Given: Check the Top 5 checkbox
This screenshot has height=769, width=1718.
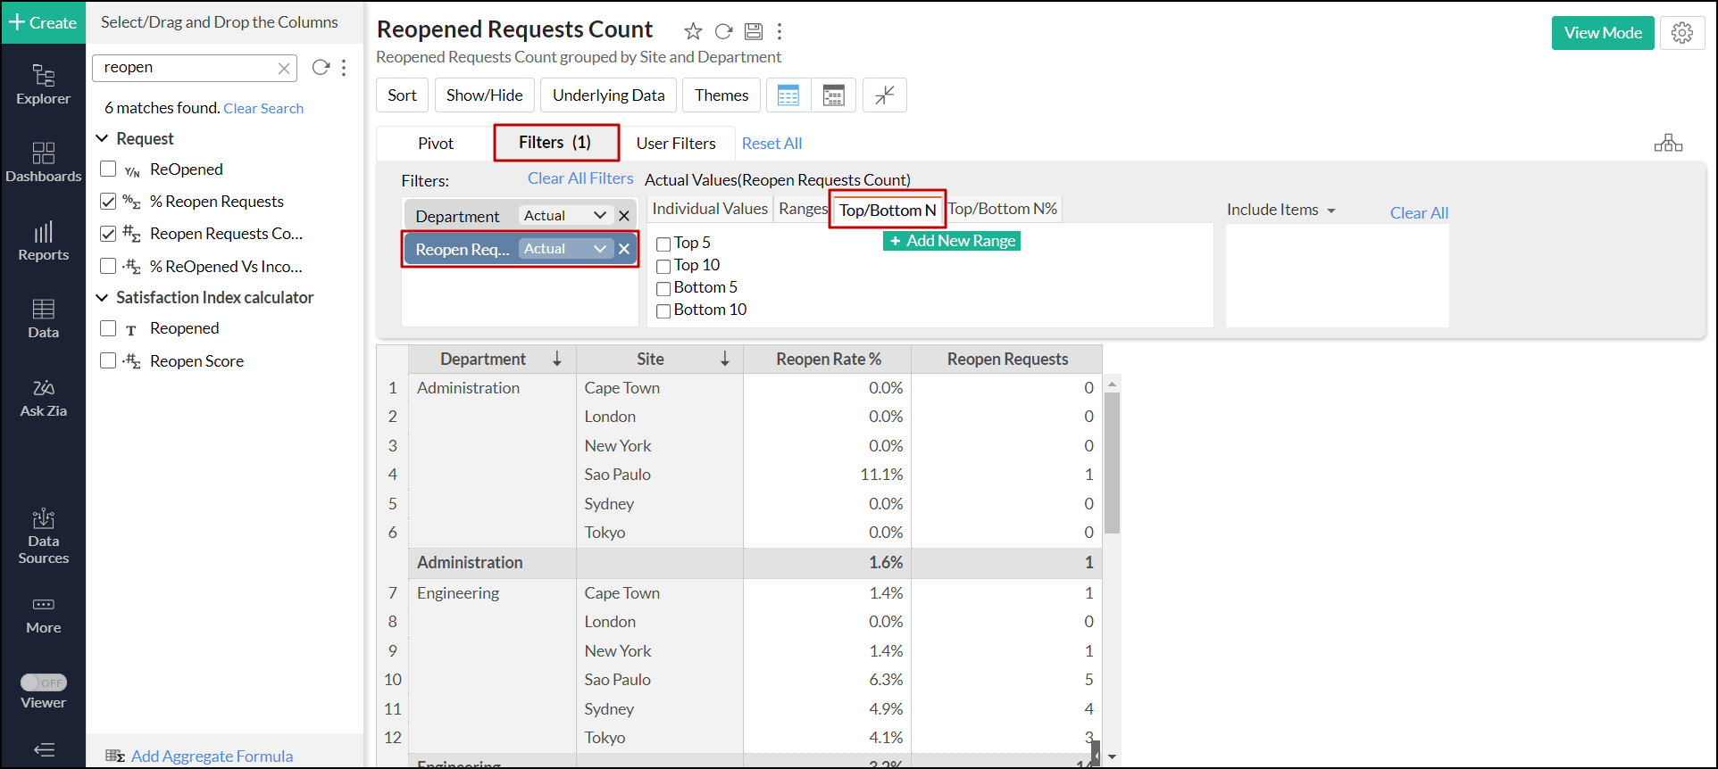Looking at the screenshot, I should 663,244.
